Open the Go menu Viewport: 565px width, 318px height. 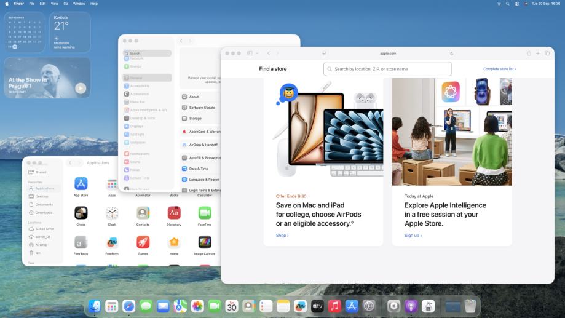coord(66,4)
